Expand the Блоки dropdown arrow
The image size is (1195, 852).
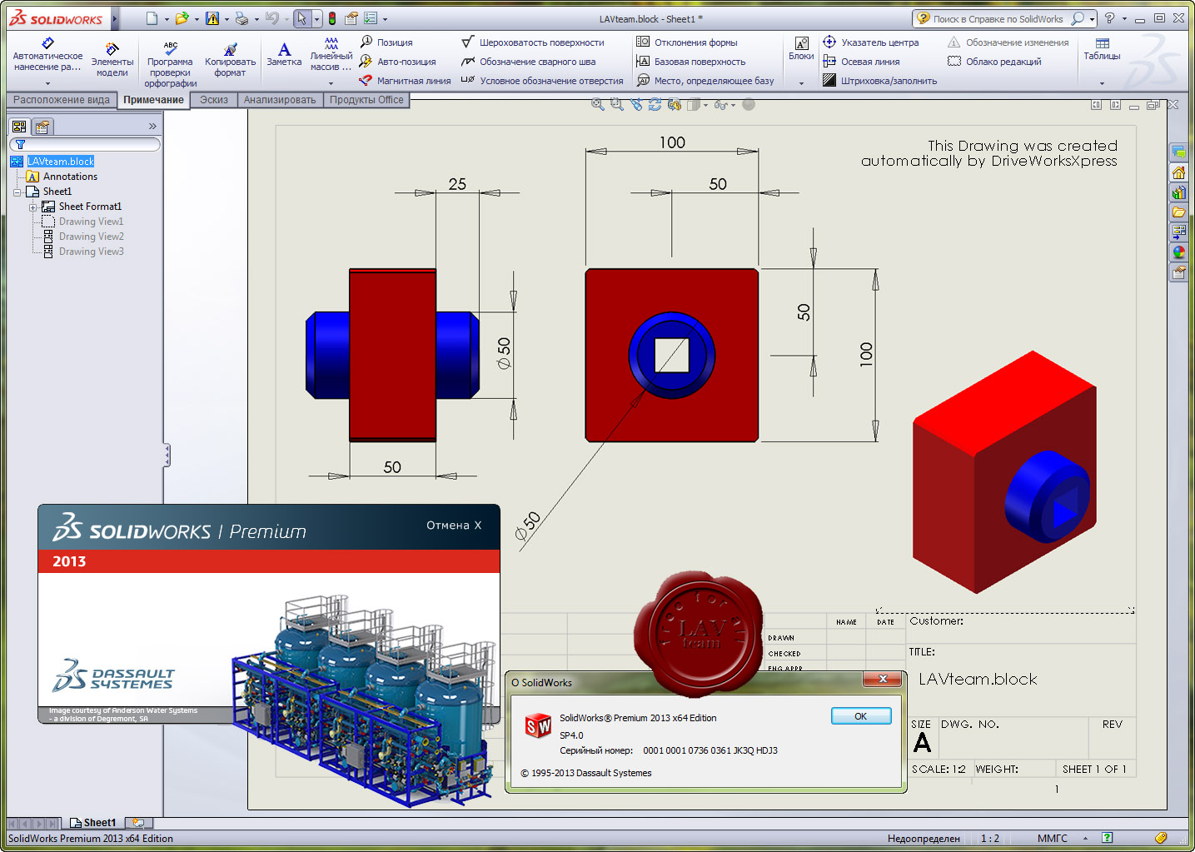tap(801, 83)
